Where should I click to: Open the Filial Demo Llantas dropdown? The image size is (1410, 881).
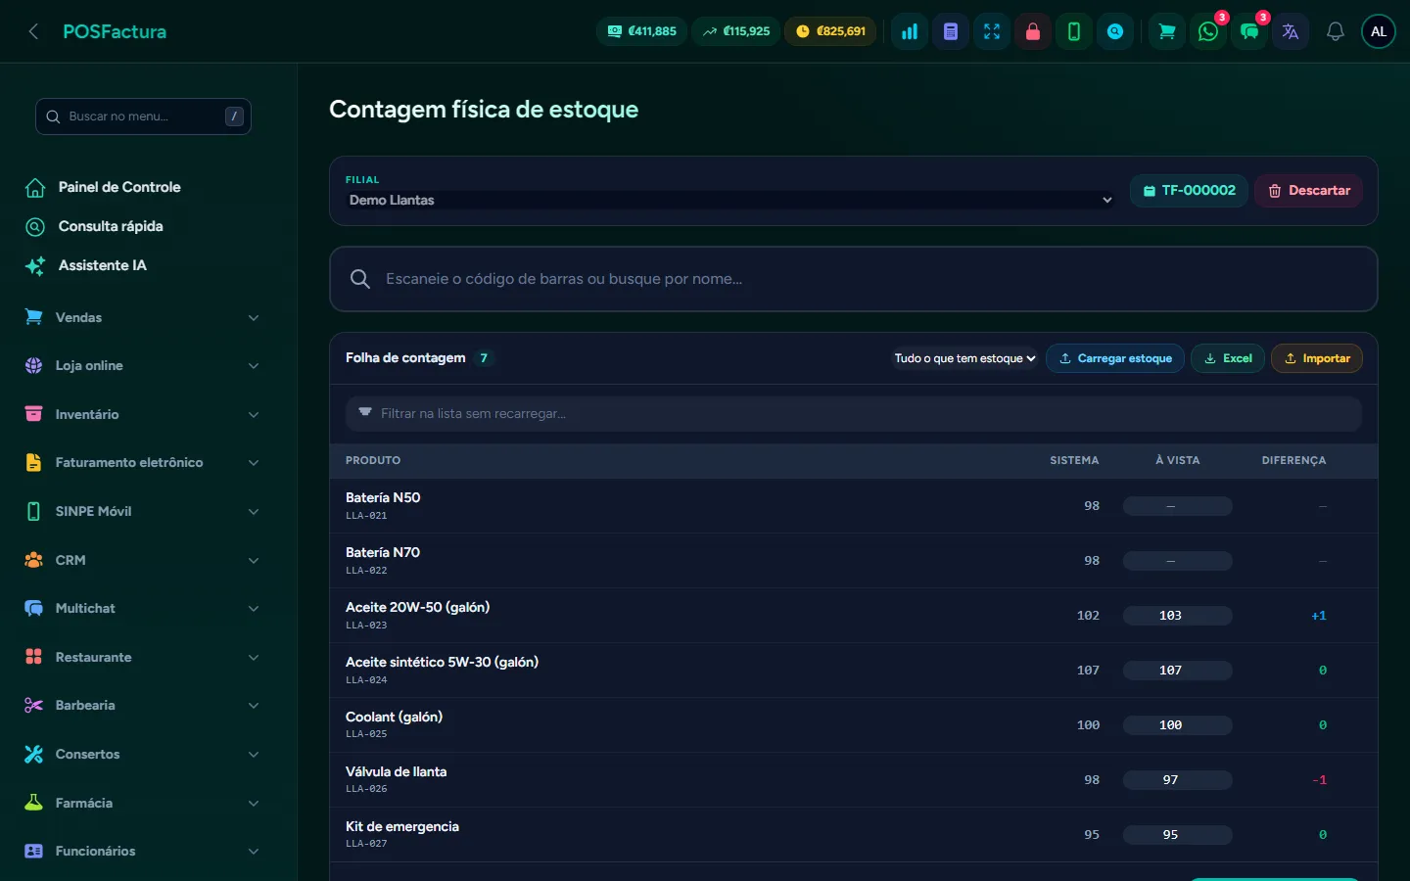[x=729, y=200]
